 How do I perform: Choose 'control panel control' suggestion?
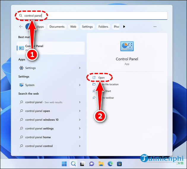click(39, 146)
